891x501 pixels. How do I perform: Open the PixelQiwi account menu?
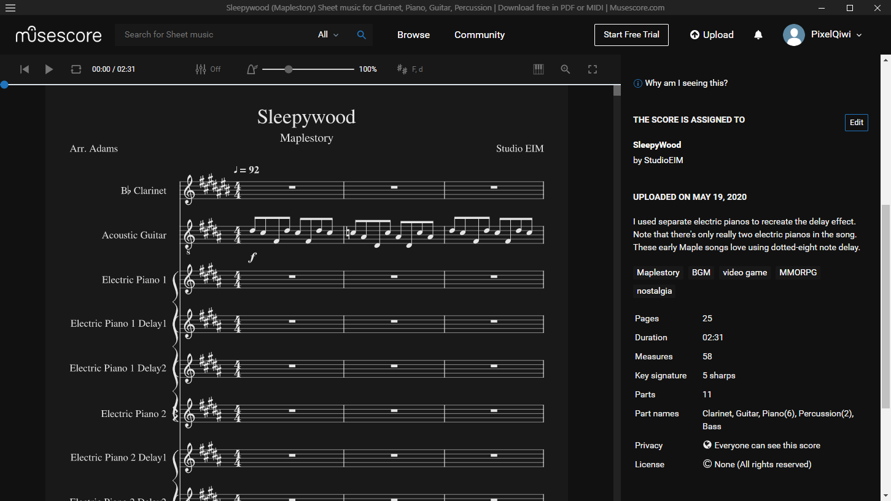coord(823,35)
